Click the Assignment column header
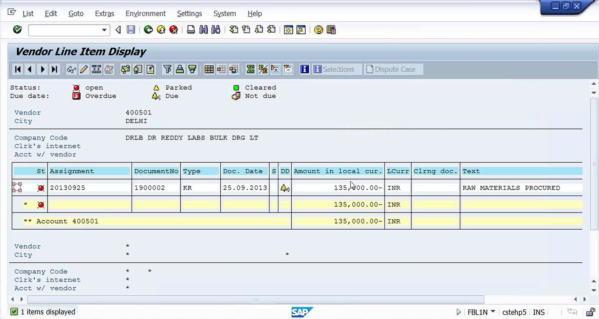Viewport: 599px width, 319px height. [x=89, y=171]
